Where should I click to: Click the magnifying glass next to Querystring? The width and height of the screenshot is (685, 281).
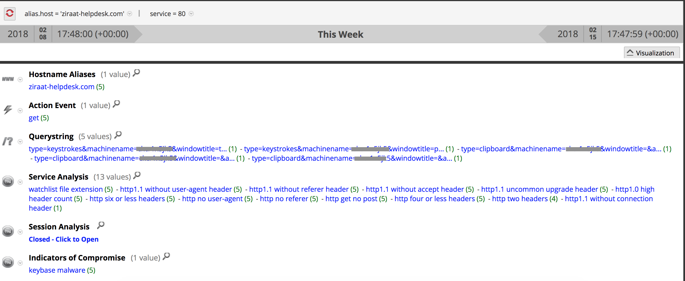[x=118, y=135]
